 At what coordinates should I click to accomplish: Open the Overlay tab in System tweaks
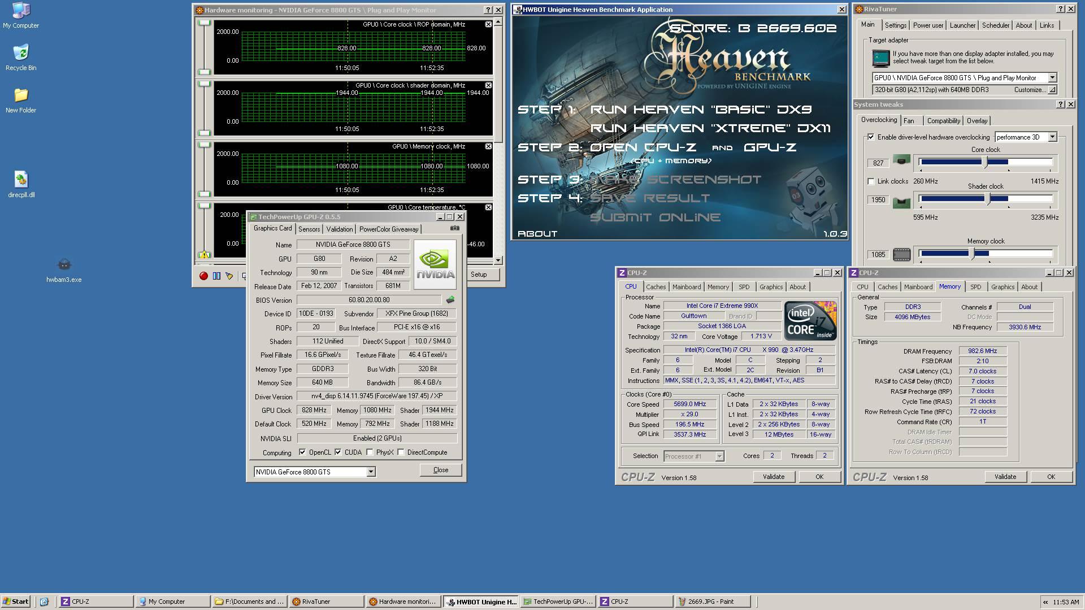[x=976, y=120]
